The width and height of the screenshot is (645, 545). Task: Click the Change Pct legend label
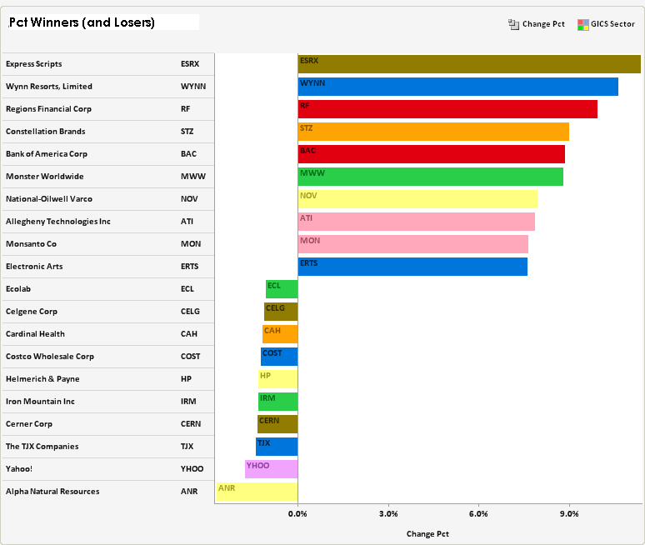pyautogui.click(x=543, y=24)
